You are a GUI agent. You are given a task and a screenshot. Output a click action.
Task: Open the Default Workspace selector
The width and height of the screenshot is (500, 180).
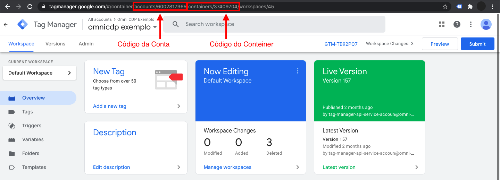tap(40, 73)
